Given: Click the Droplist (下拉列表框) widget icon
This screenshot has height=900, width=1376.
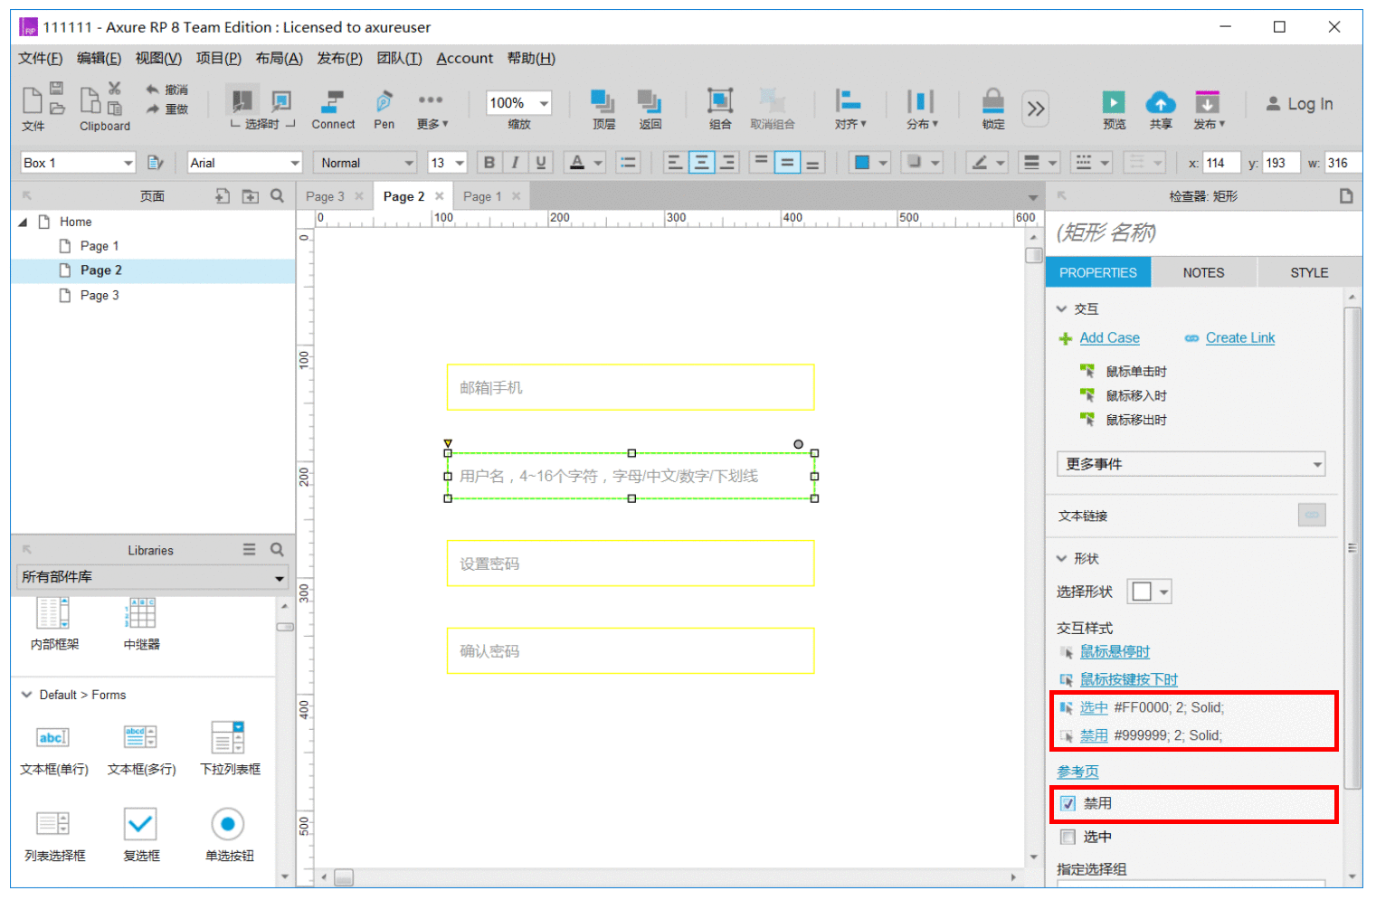Looking at the screenshot, I should point(227,737).
